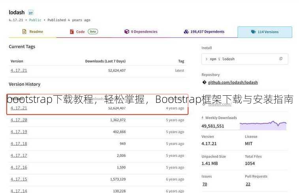Viewport: 299px width, 193px height.
Task: Open version 4.17.16 link
Action: point(19,167)
